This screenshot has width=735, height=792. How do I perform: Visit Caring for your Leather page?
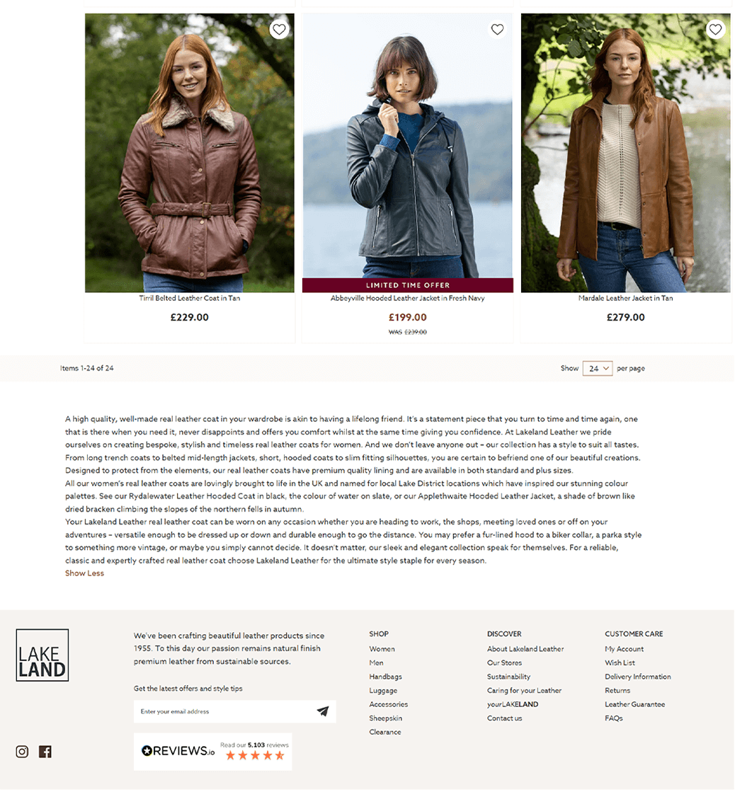tap(524, 691)
